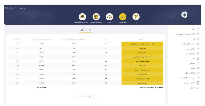Open گزارش دسترسی (access report) in sidebar
The width and height of the screenshot is (205, 106).
[192, 83]
